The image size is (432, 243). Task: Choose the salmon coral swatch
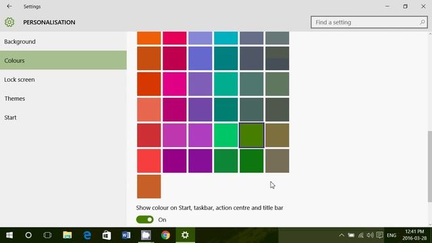[148, 109]
